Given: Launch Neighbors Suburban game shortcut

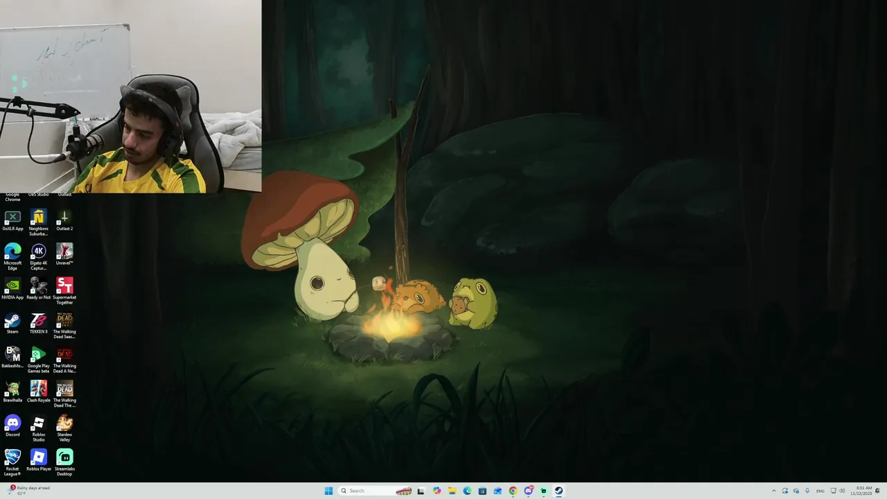Looking at the screenshot, I should tap(39, 223).
